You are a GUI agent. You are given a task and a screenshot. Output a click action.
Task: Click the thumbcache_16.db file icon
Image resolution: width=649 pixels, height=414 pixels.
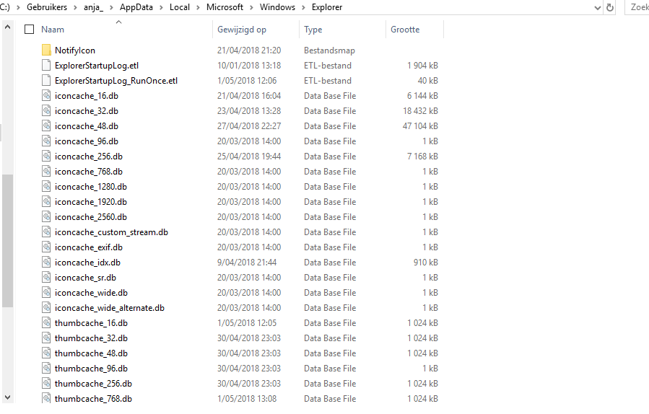point(46,323)
